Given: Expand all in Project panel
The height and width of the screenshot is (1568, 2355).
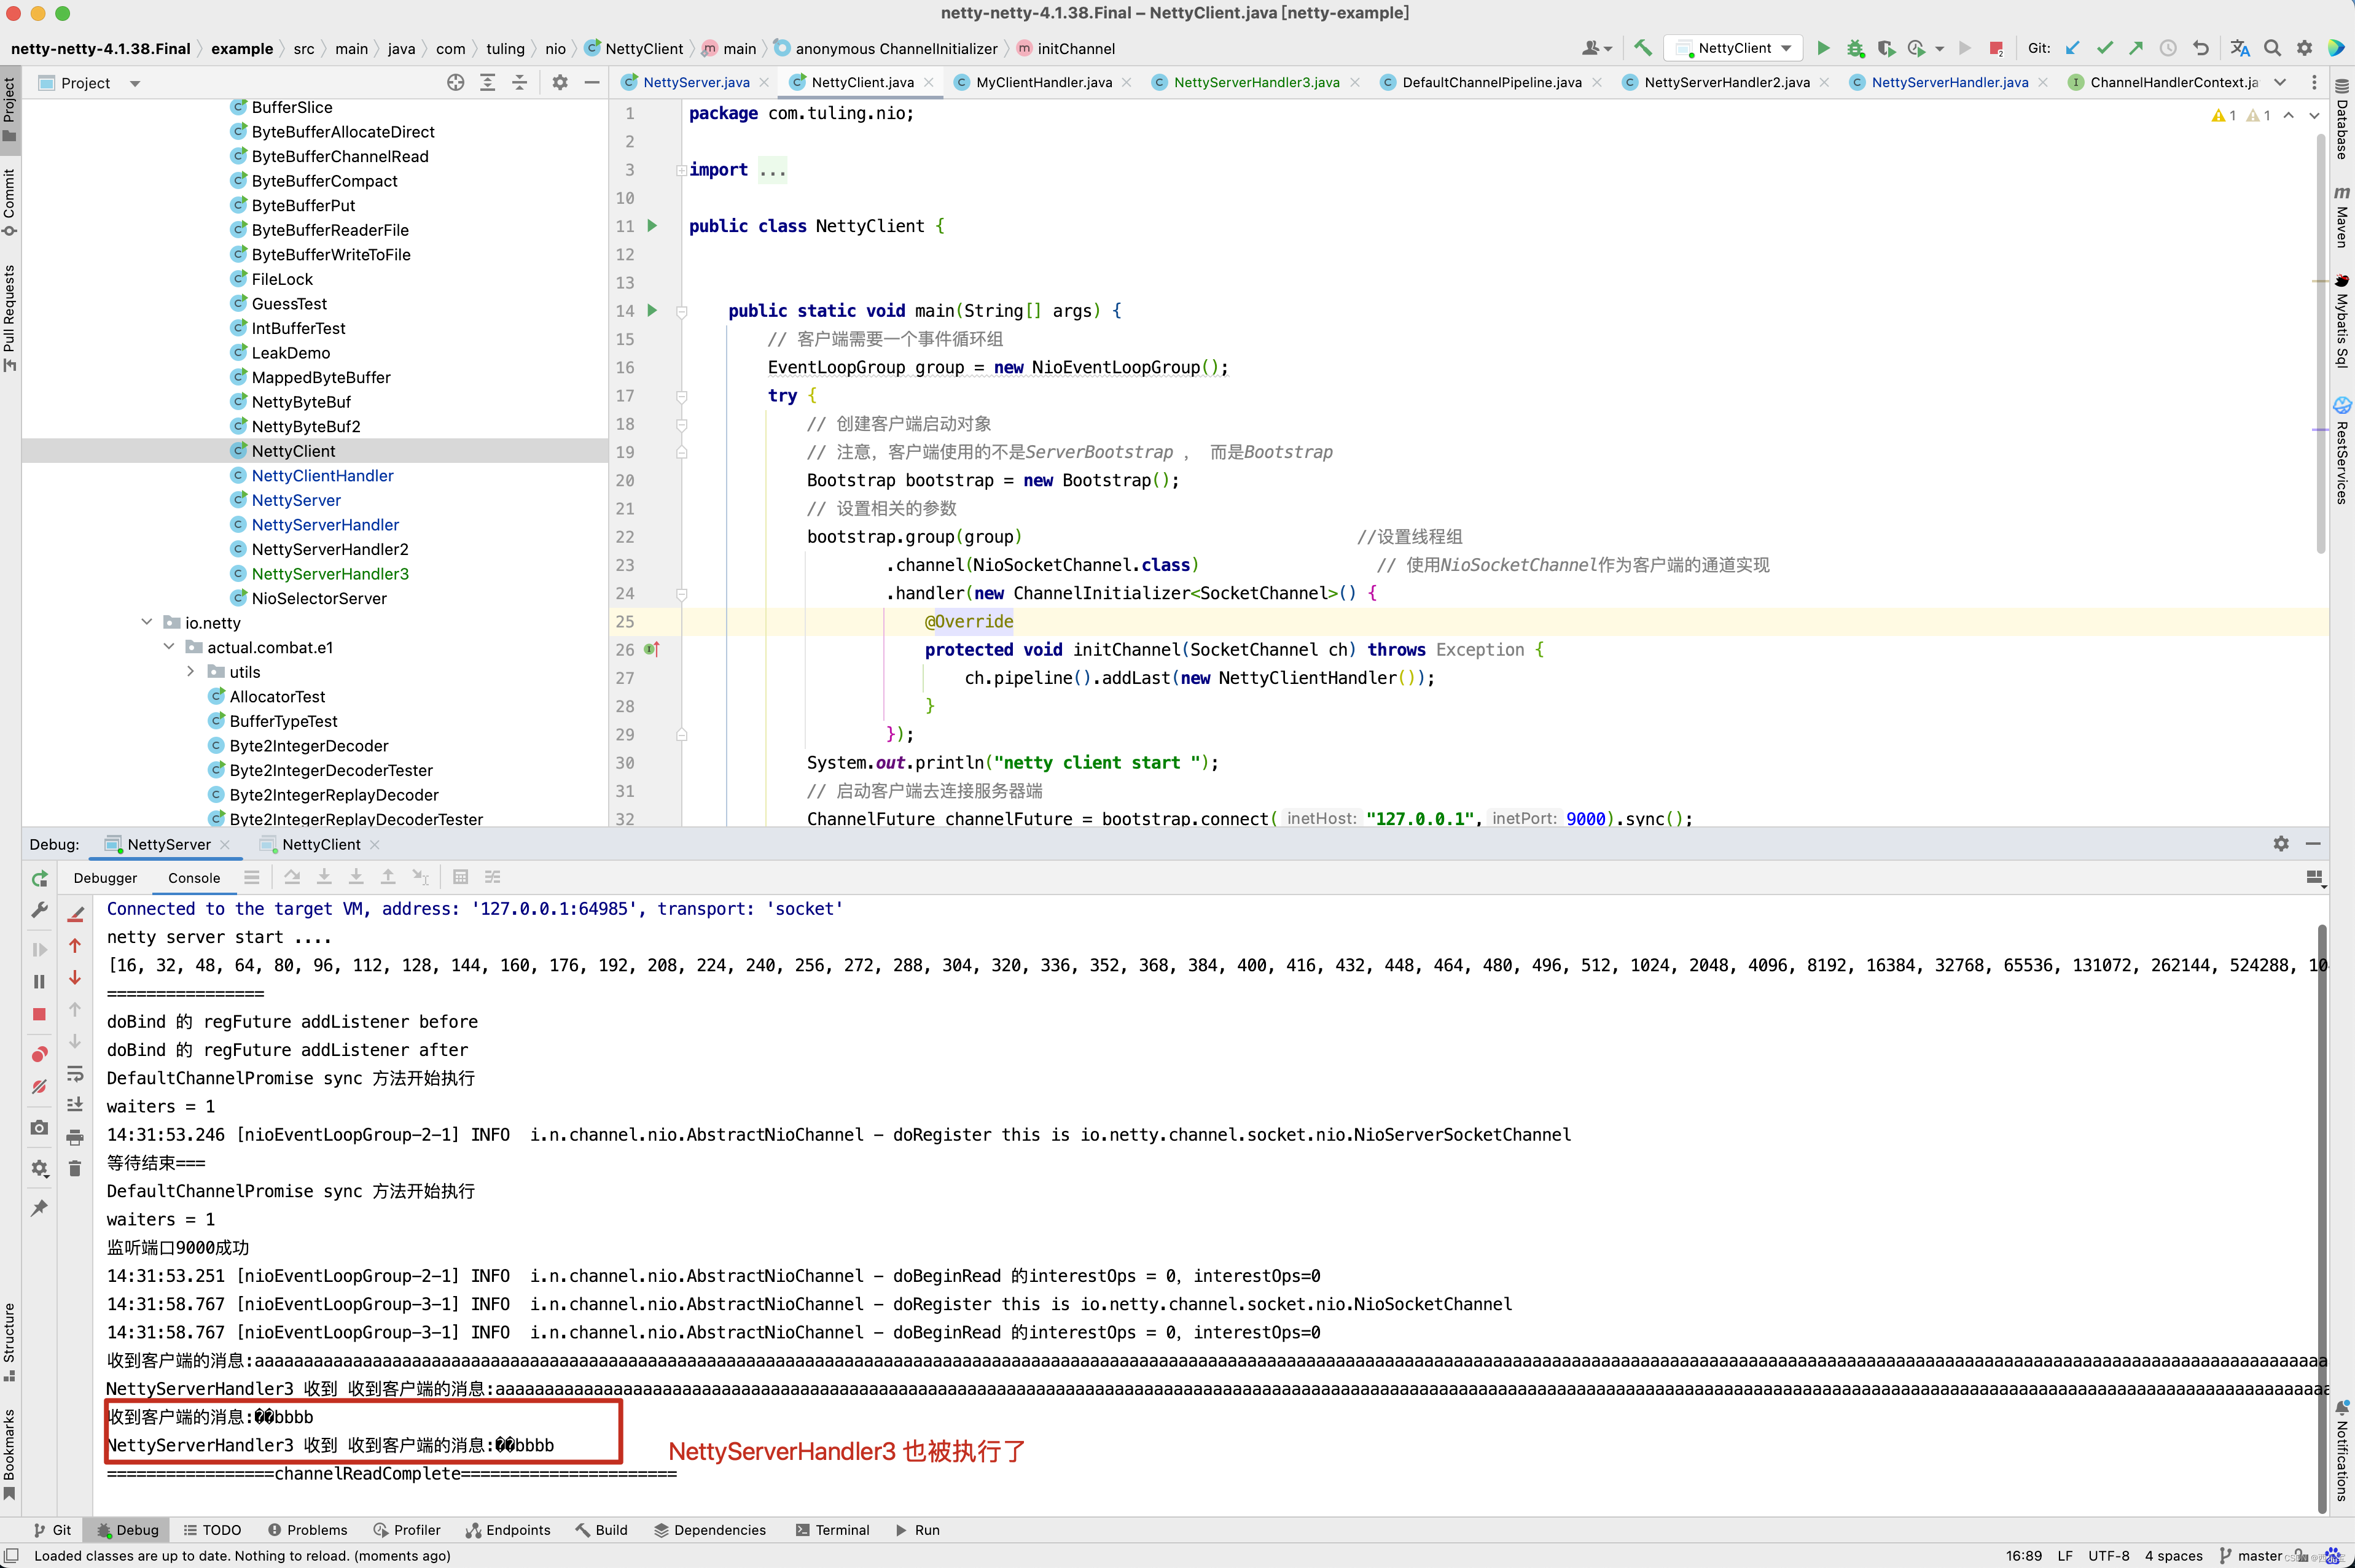Looking at the screenshot, I should 487,83.
